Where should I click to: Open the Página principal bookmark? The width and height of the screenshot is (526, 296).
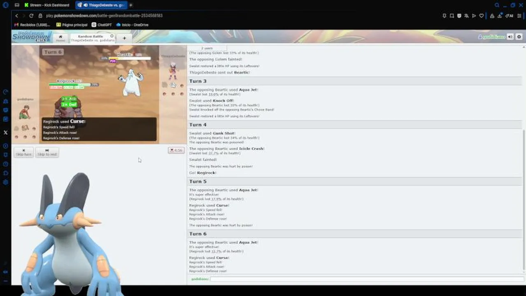72,25
